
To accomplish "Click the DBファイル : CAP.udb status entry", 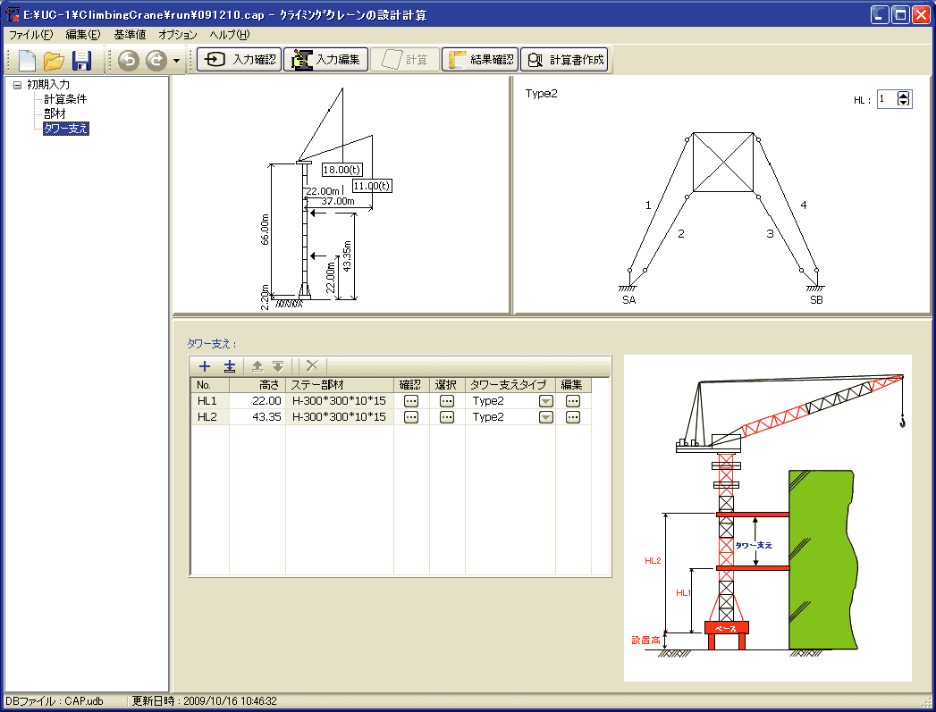I will point(55,701).
